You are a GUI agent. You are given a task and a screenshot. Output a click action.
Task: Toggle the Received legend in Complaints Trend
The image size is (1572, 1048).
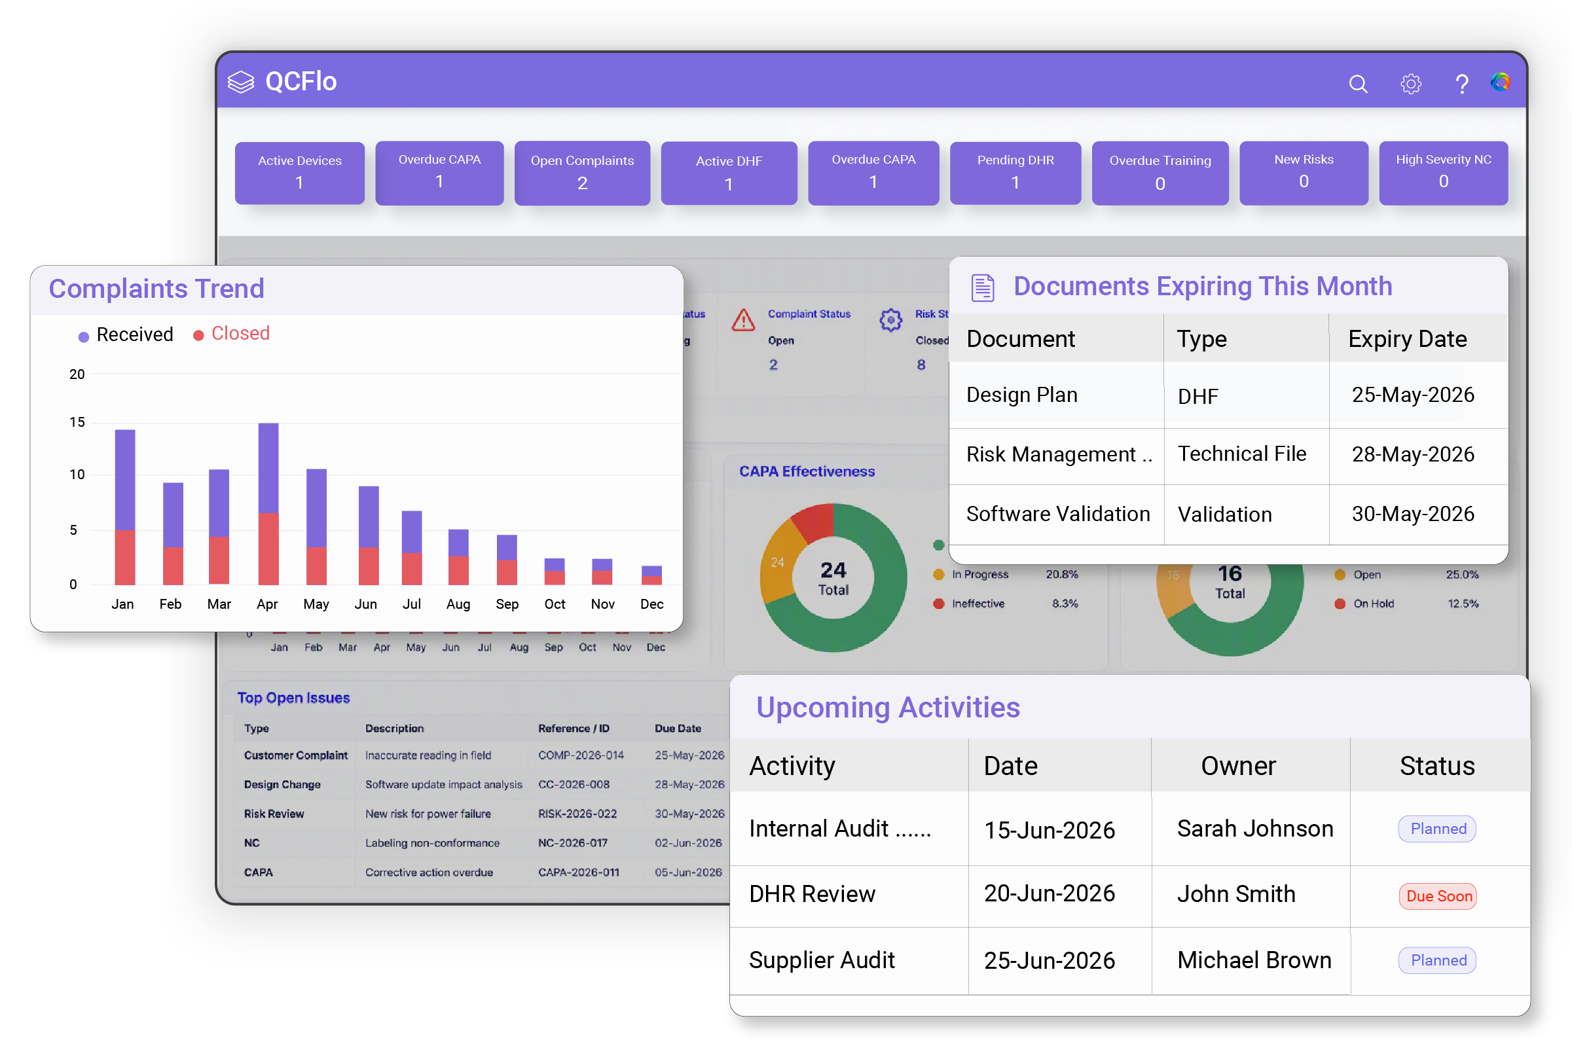(x=126, y=335)
